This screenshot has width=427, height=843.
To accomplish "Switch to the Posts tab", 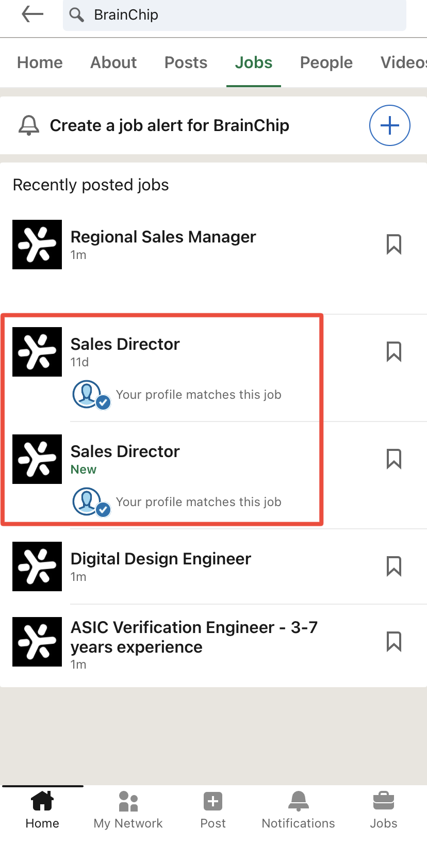I will point(186,62).
